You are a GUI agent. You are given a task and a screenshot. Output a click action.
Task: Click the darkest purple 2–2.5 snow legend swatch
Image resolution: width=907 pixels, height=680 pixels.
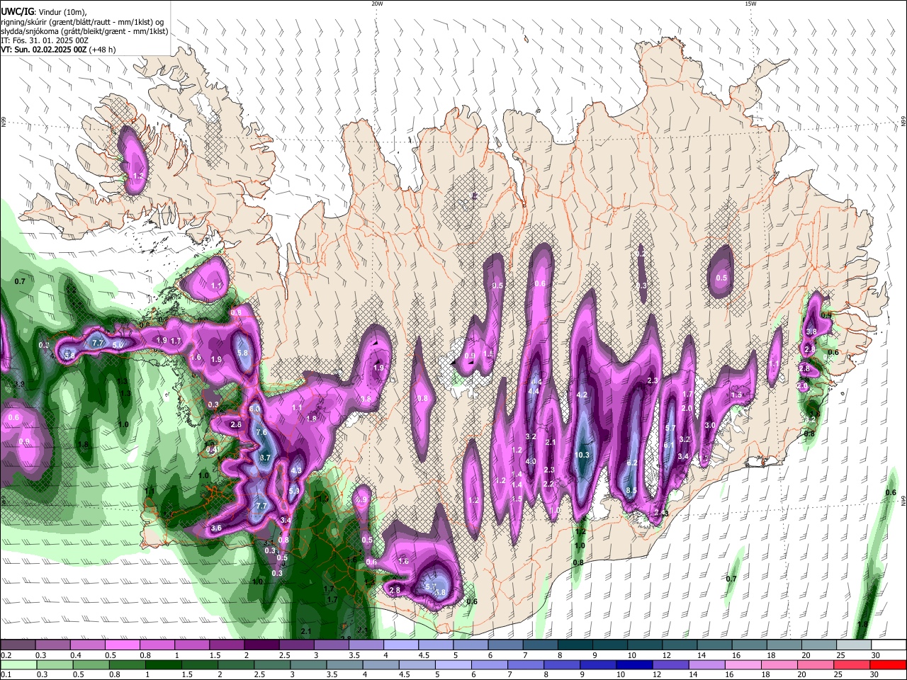click(x=261, y=645)
